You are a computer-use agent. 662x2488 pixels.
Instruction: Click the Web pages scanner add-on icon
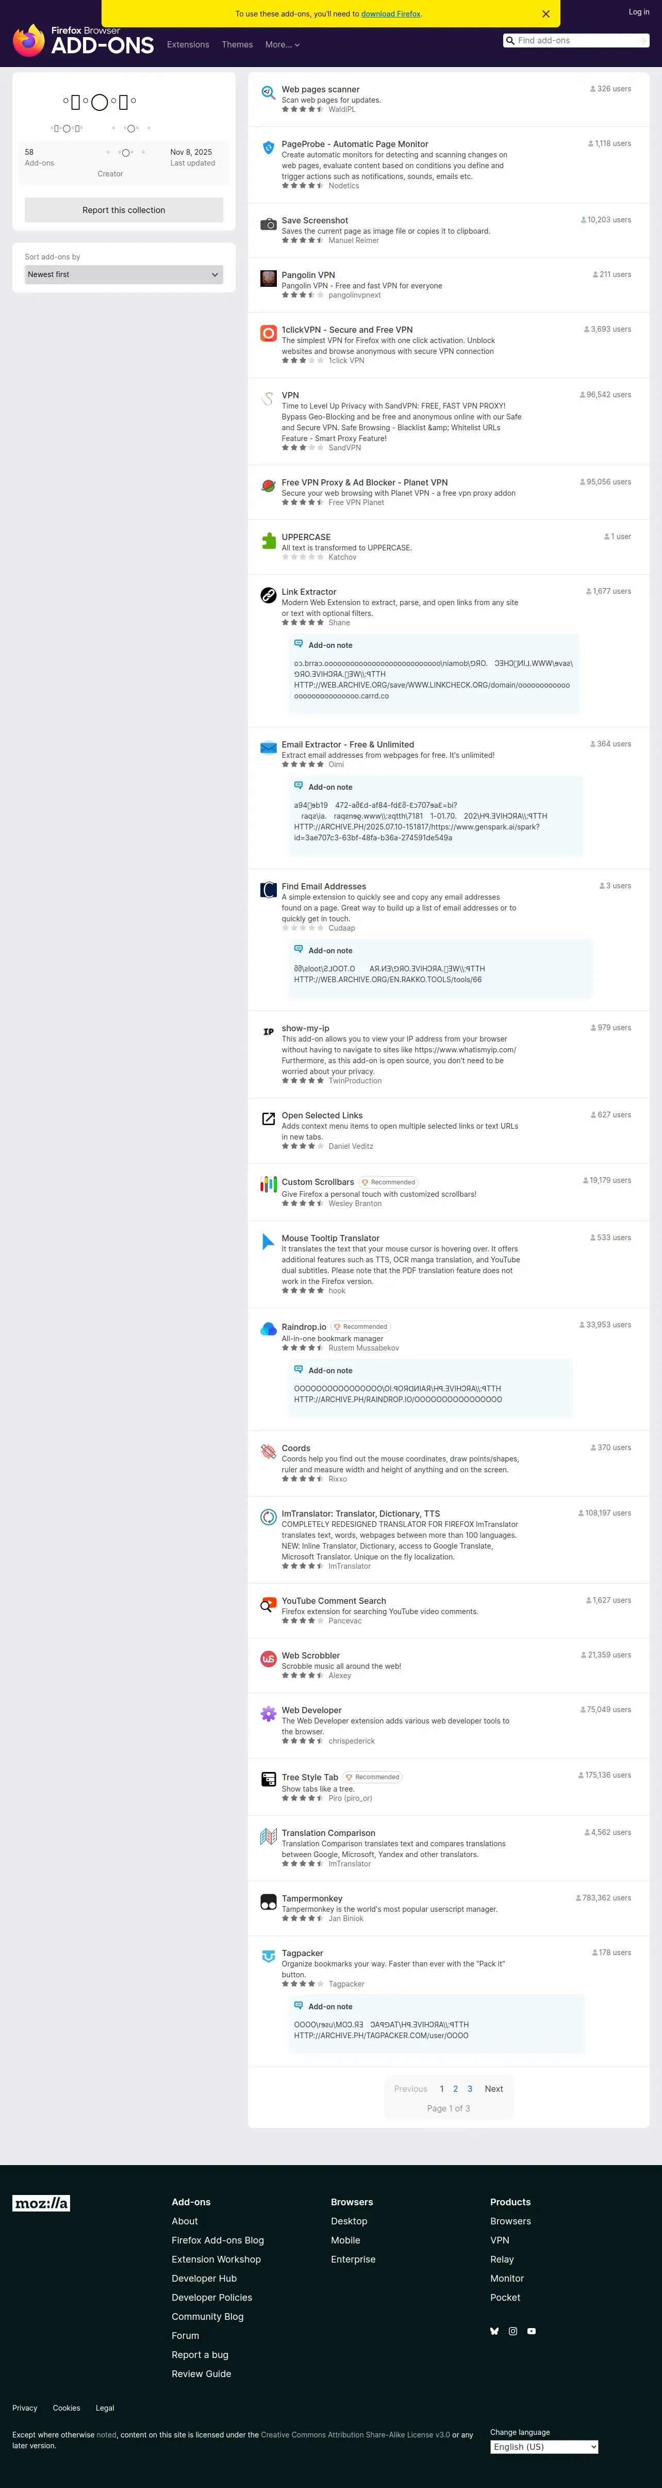pyautogui.click(x=268, y=93)
